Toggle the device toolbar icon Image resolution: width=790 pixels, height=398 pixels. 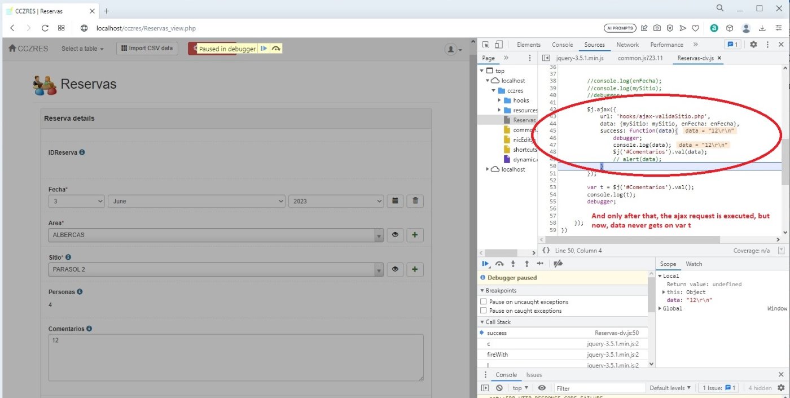point(498,45)
